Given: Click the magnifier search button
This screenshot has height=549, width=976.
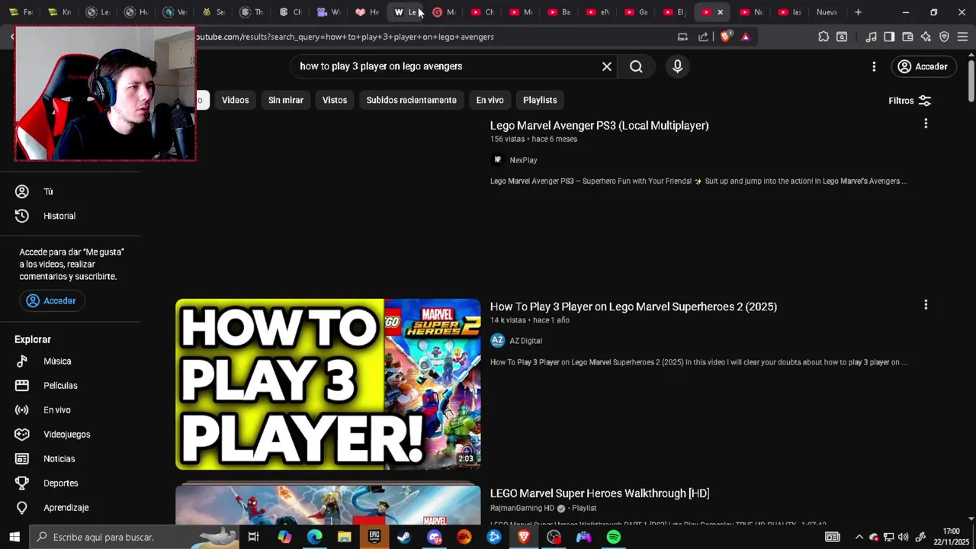Looking at the screenshot, I should click(636, 66).
